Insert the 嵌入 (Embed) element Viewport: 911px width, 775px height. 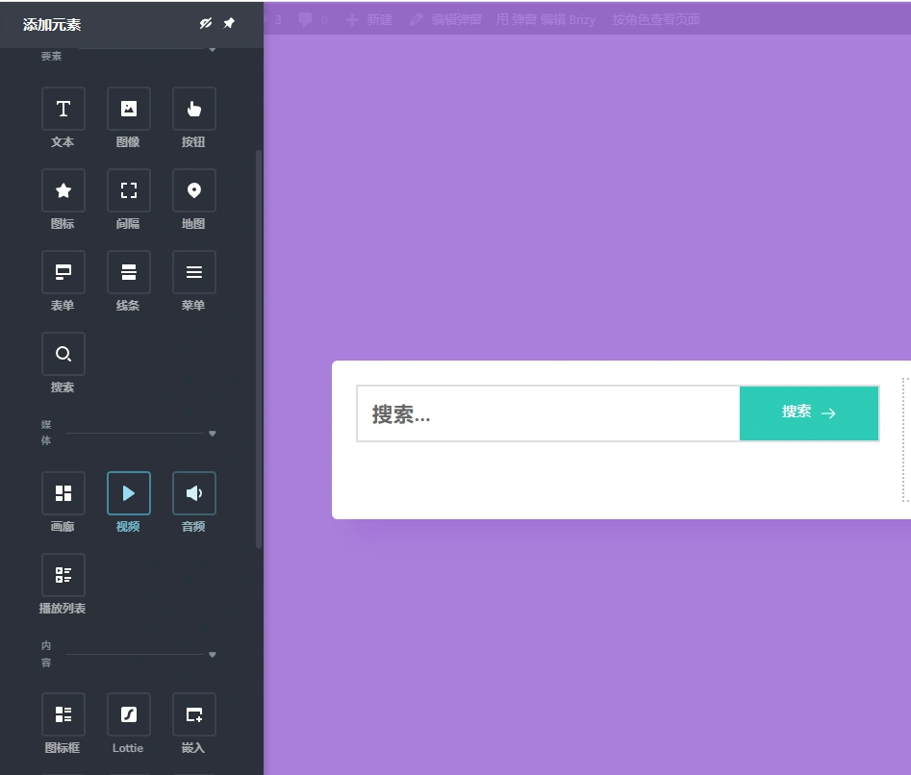pos(193,713)
